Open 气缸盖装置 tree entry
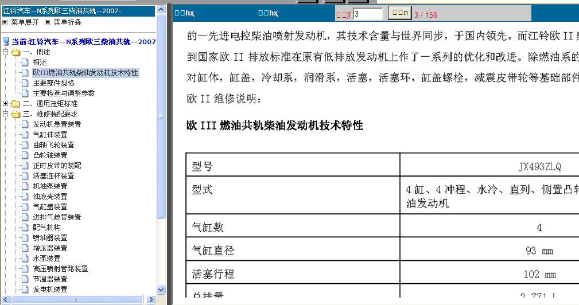579x305 pixels. (x=50, y=207)
